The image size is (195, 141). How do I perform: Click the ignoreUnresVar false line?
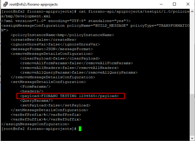tap(55, 44)
